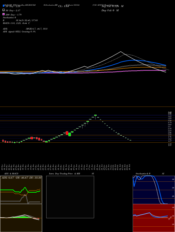Image resolution: width=175 pixels, height=232 pixels.
Task: Click the white 50 Day legend swatch
Action: [x=3, y=10]
